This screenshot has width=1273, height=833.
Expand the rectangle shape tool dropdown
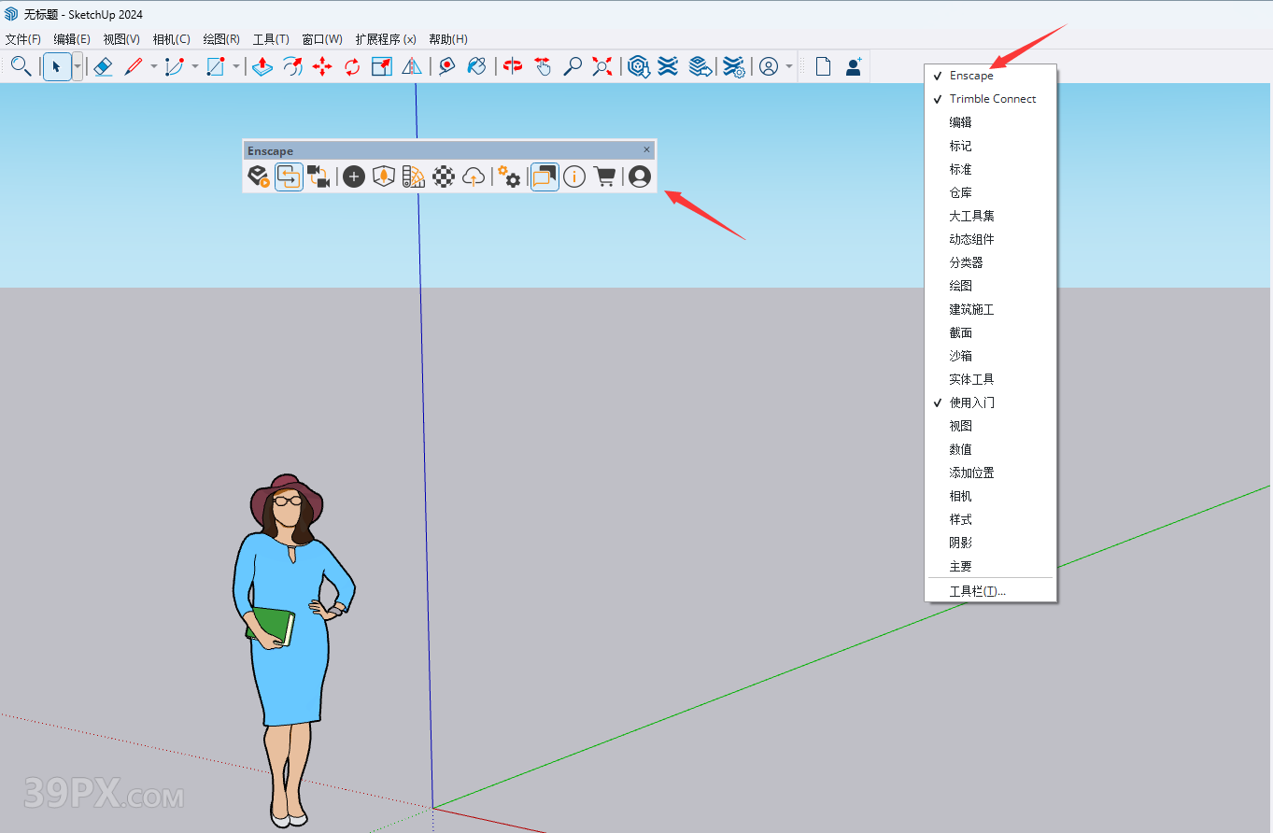pyautogui.click(x=236, y=66)
